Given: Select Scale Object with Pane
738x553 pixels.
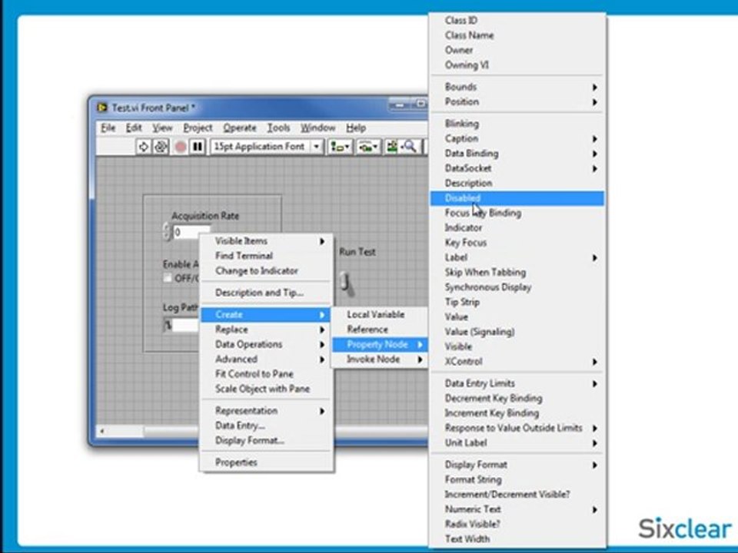Looking at the screenshot, I should coord(267,389).
